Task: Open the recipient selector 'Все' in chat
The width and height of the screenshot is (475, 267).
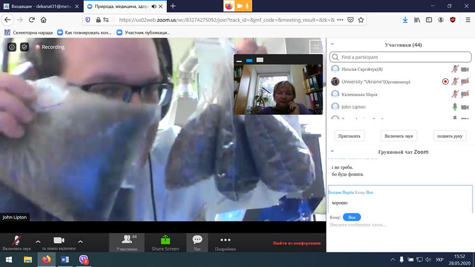Action: point(352,217)
